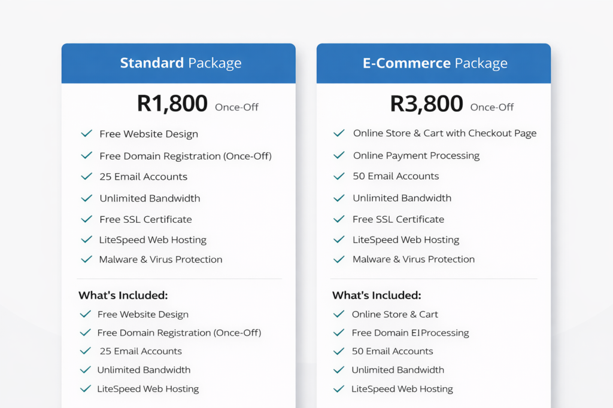Open the Once-Off label beside R1,800

pos(236,107)
